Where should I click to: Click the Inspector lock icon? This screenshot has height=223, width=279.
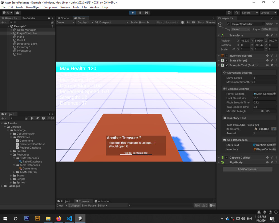point(272,18)
